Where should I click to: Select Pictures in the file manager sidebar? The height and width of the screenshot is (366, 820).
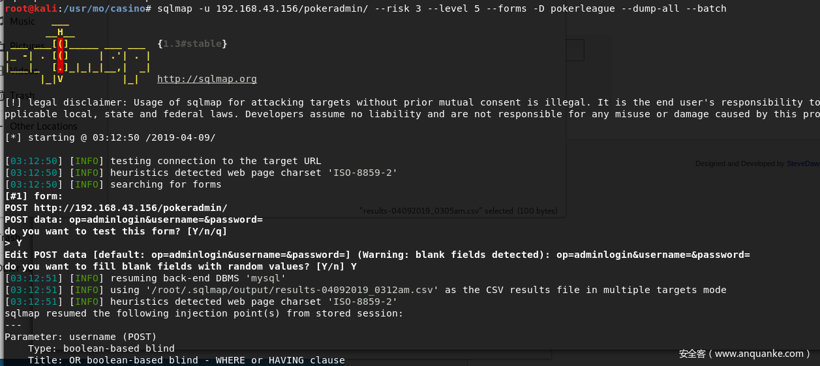click(x=27, y=46)
